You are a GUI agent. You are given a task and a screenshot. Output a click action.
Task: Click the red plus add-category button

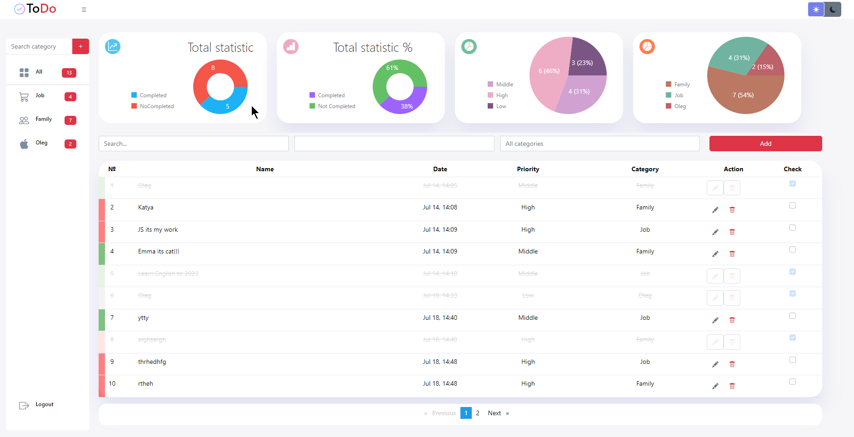(80, 46)
